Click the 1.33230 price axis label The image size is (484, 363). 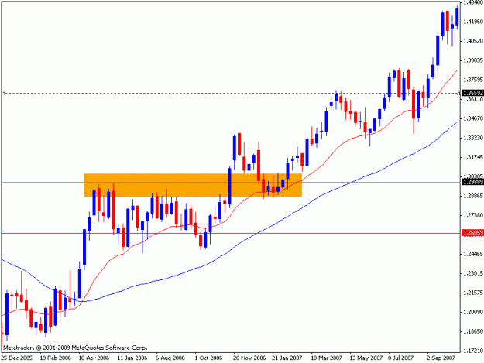[x=473, y=138]
